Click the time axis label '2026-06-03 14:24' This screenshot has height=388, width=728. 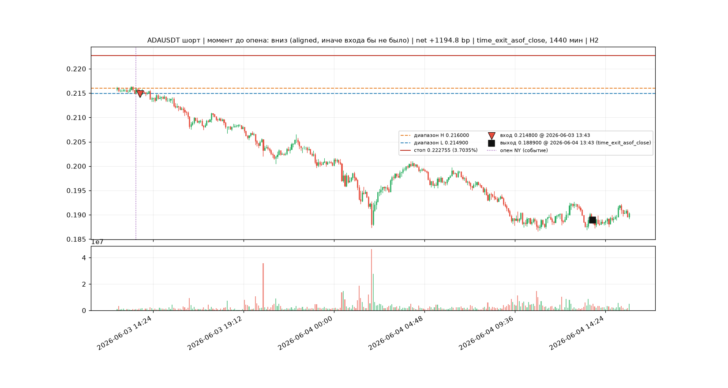(x=125, y=333)
